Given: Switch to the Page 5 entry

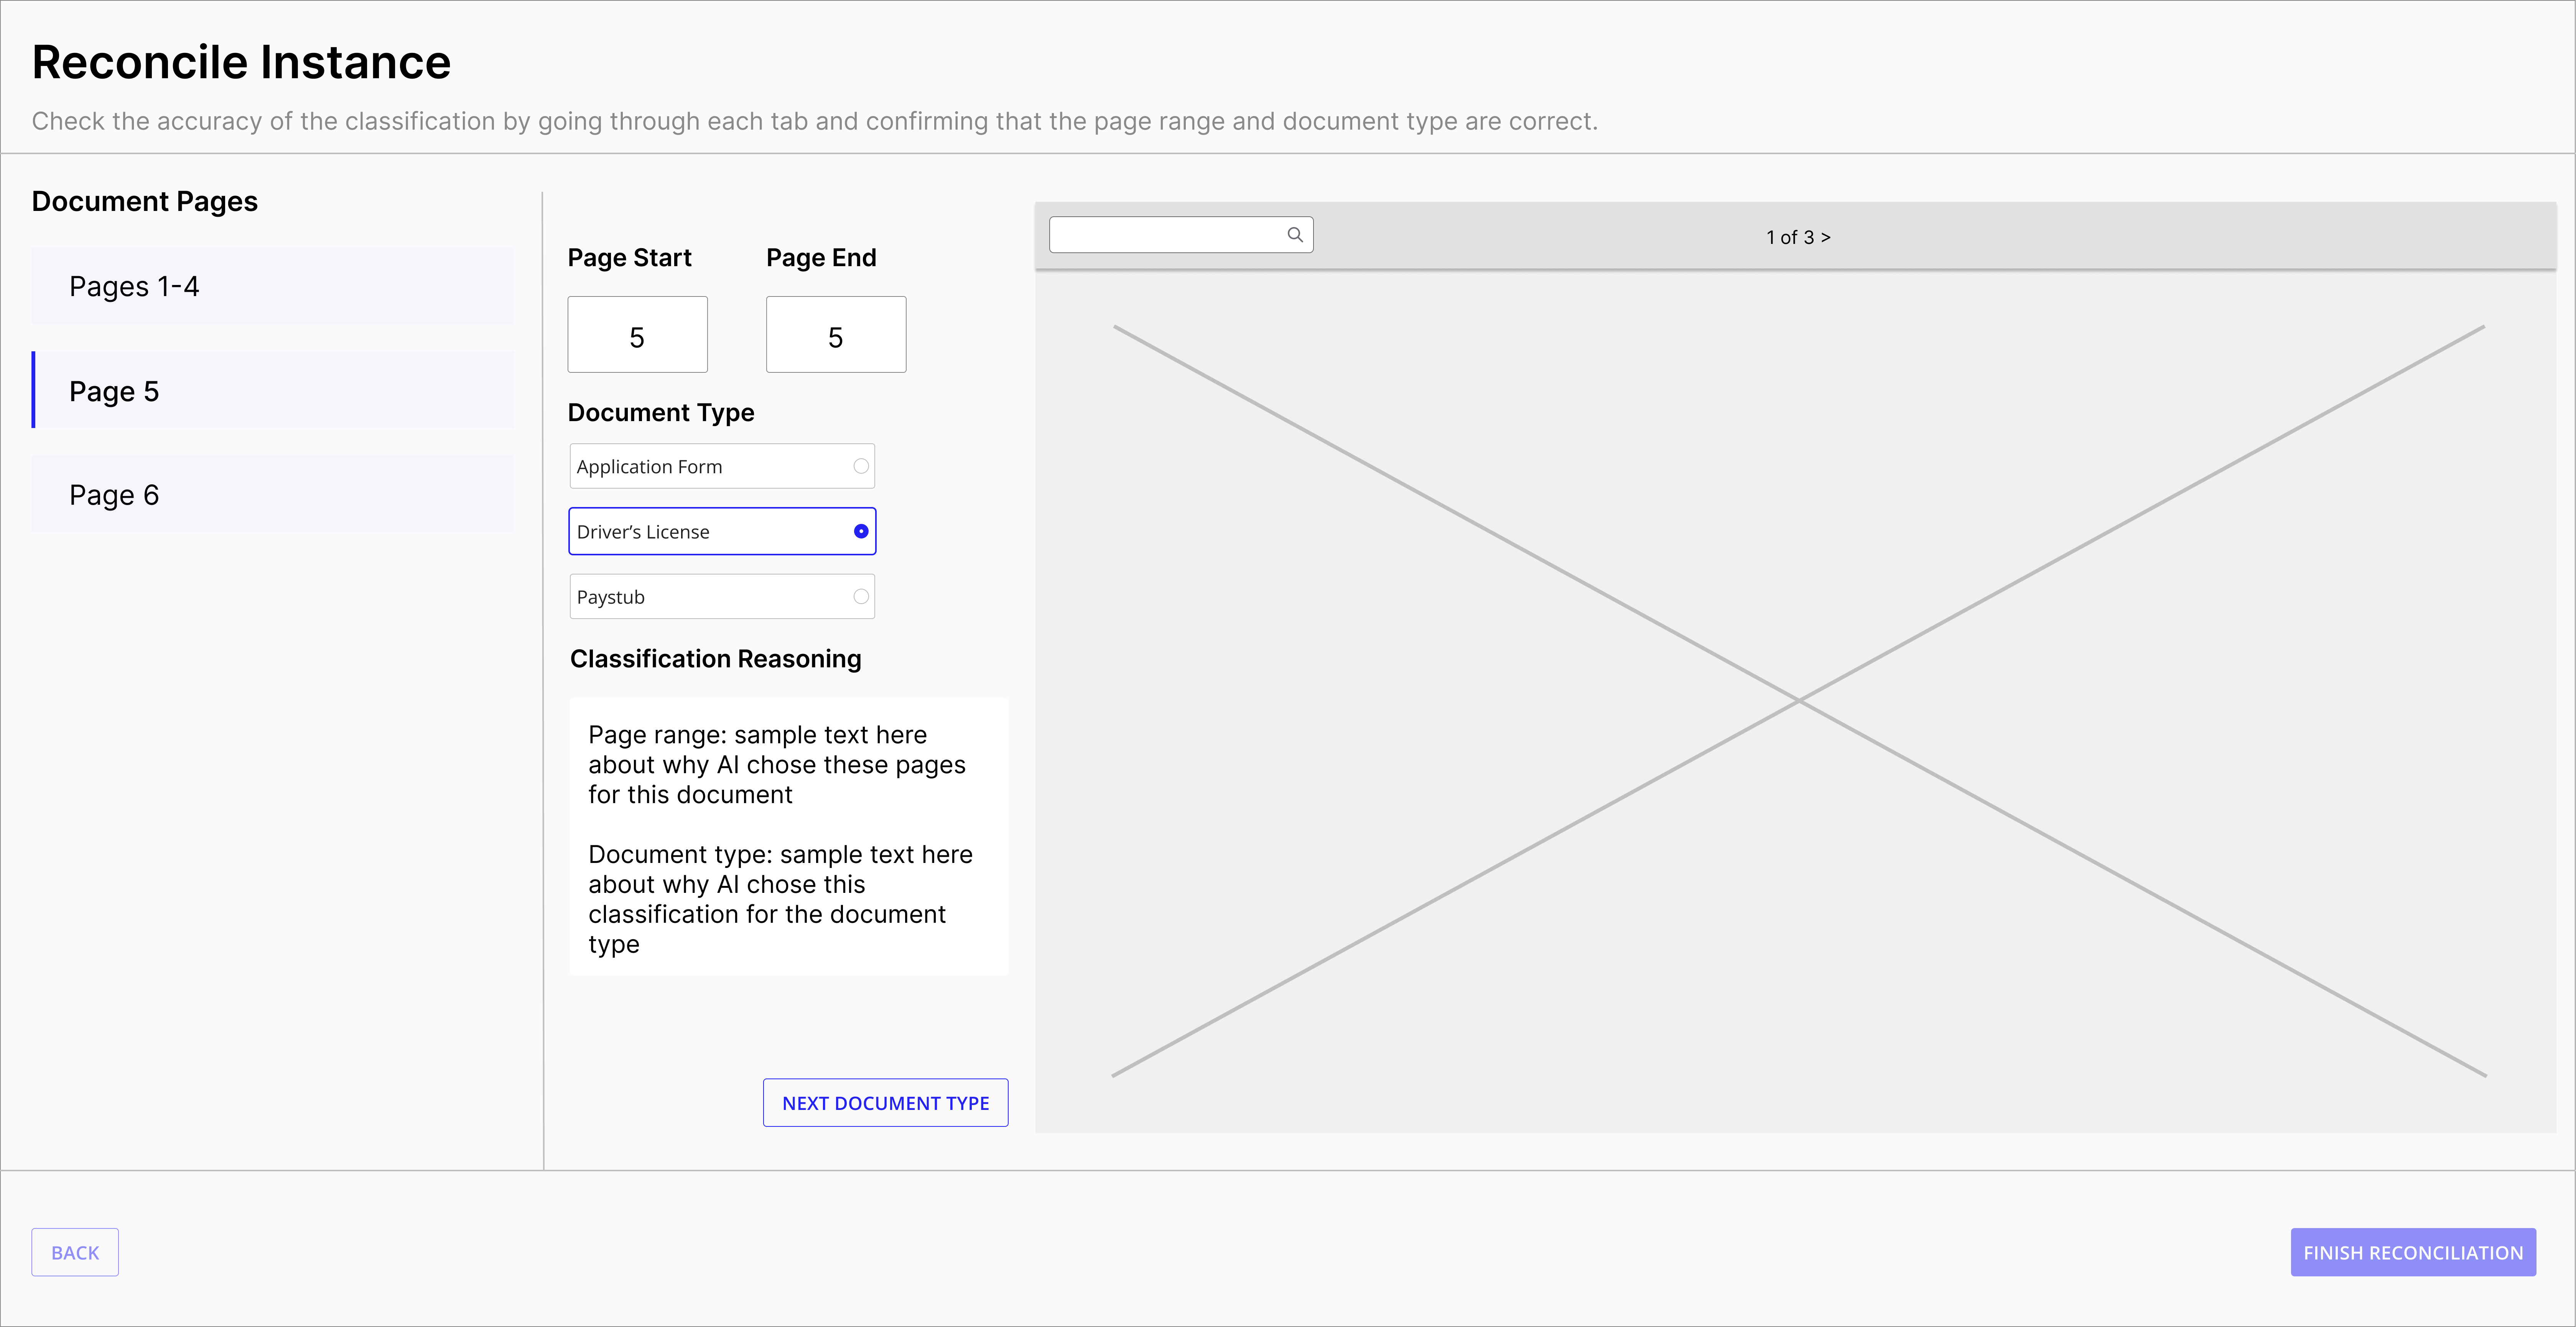Looking at the screenshot, I should (x=272, y=391).
